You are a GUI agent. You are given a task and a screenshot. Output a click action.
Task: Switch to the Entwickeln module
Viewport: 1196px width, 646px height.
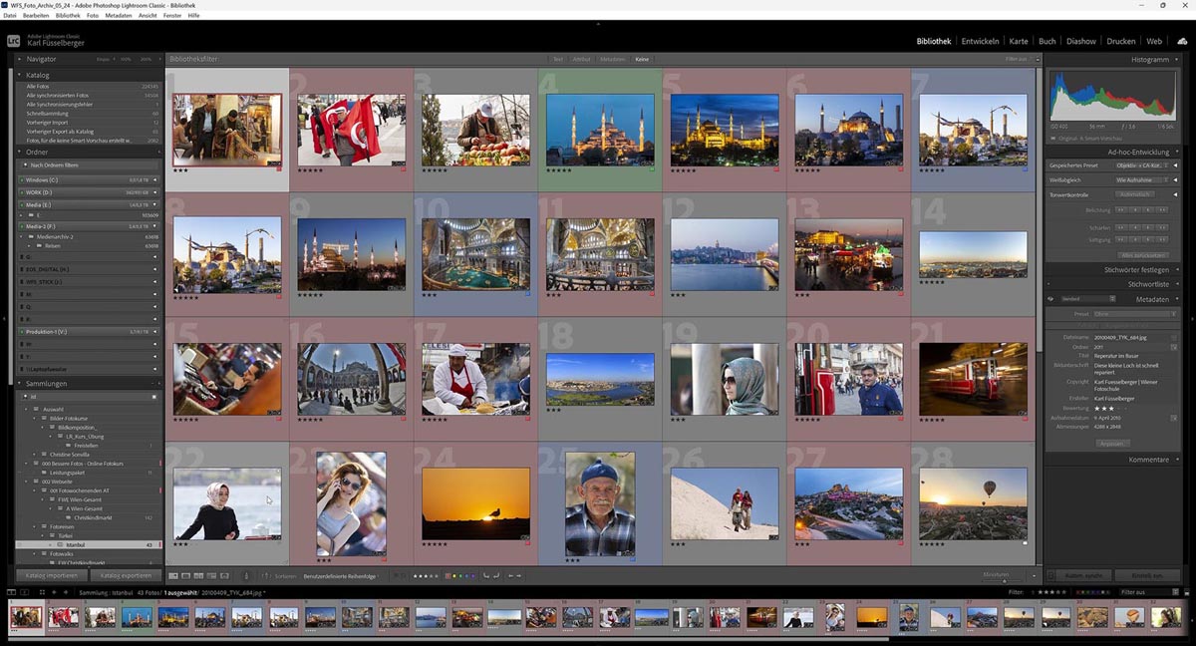tap(978, 41)
